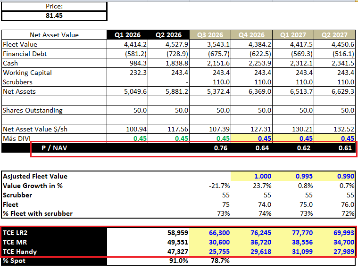358x269 pixels.
Task: Select Net Assets cell 6,629.3
Action: 335,91
